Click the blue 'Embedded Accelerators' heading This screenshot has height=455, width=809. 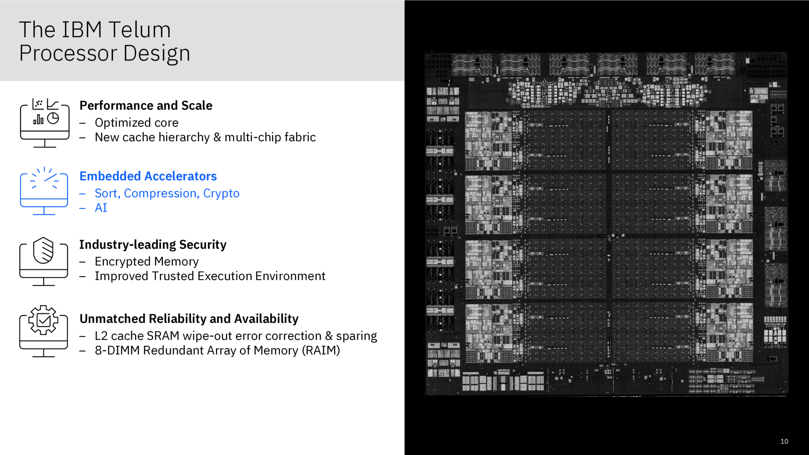pyautogui.click(x=148, y=176)
